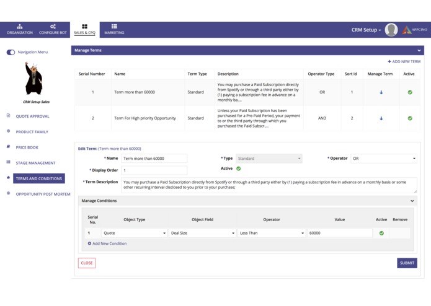Open the Operator dropdown showing OR

point(384,159)
